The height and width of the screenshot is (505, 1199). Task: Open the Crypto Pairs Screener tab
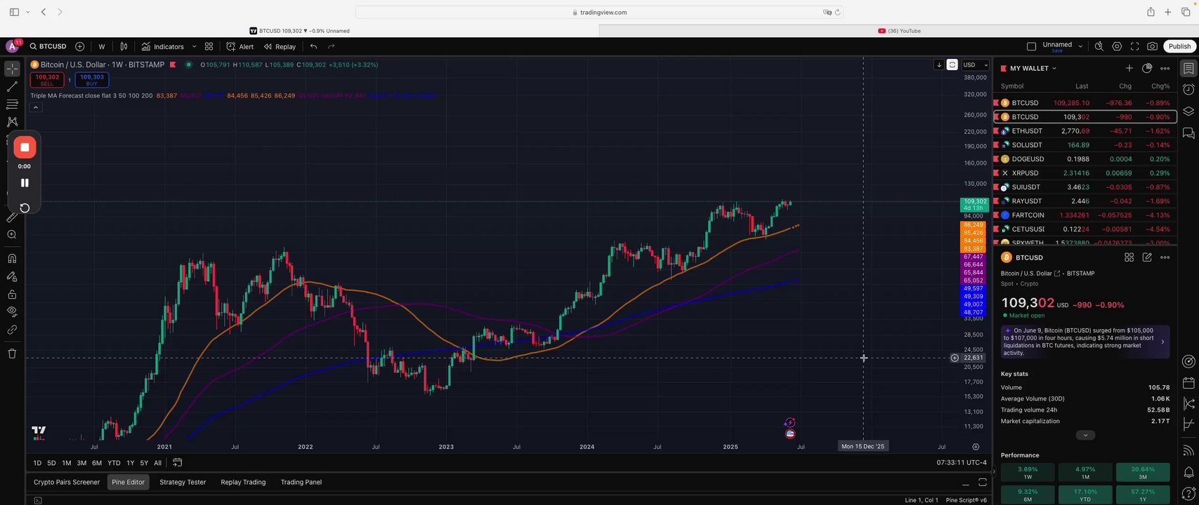(67, 482)
